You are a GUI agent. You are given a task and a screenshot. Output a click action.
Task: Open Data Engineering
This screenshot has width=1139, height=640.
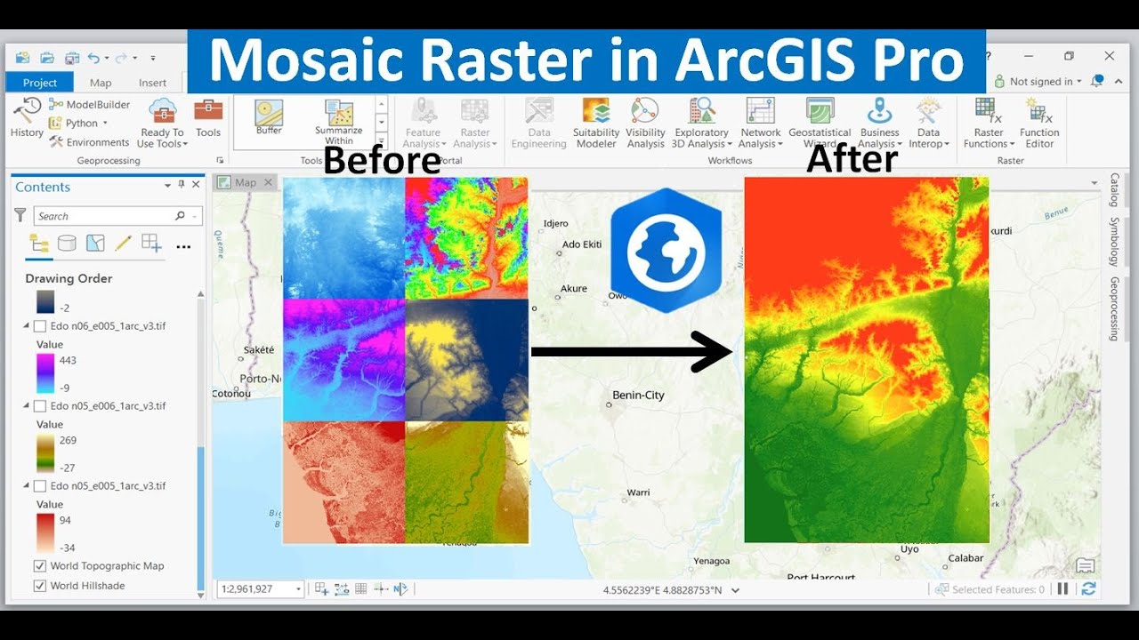point(539,123)
